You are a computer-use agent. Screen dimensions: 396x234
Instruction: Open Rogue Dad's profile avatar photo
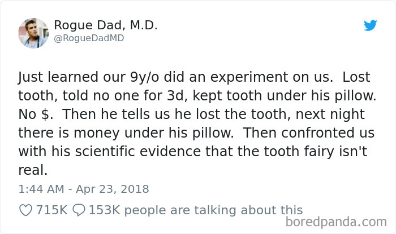(x=33, y=33)
